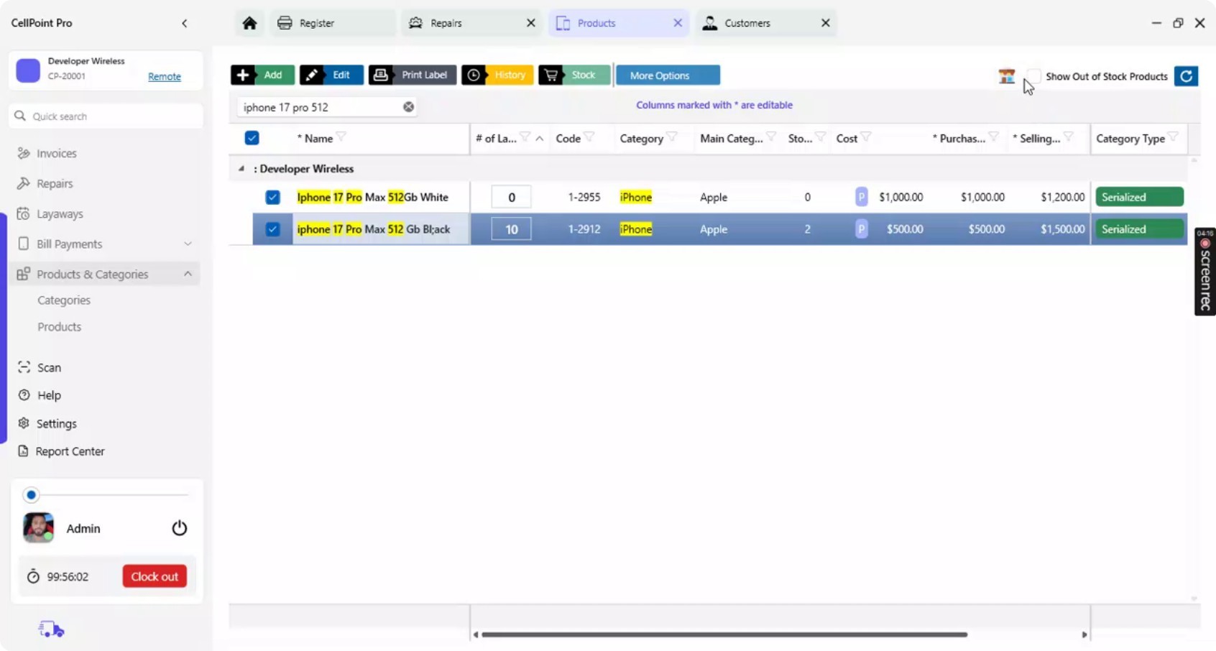The height and width of the screenshot is (651, 1216).
Task: Click the product search field with iphone 17 pro 512
Action: 327,107
